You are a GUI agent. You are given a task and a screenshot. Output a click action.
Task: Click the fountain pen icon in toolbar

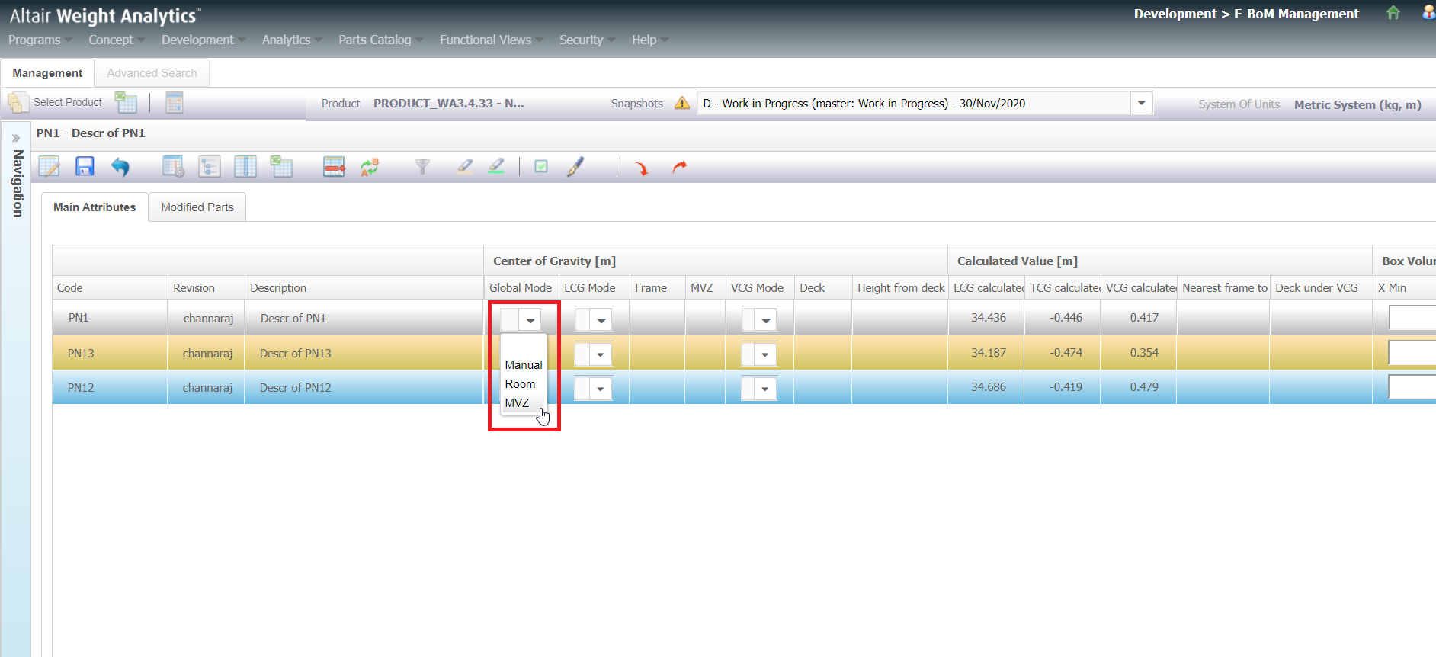point(575,167)
